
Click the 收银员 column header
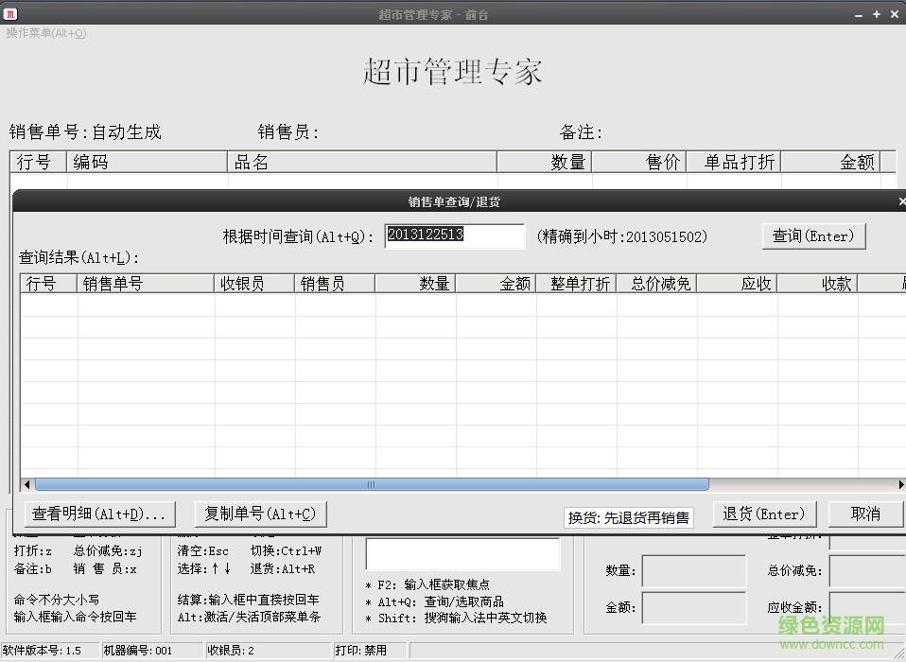pos(253,282)
